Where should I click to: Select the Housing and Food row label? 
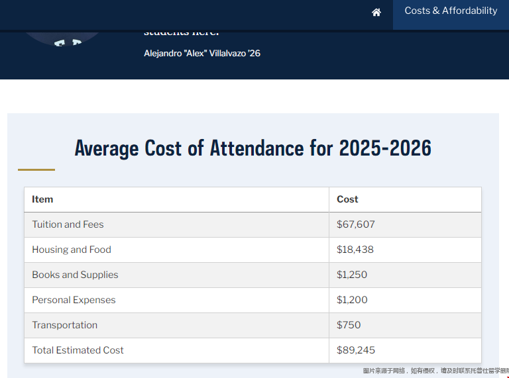pos(72,250)
